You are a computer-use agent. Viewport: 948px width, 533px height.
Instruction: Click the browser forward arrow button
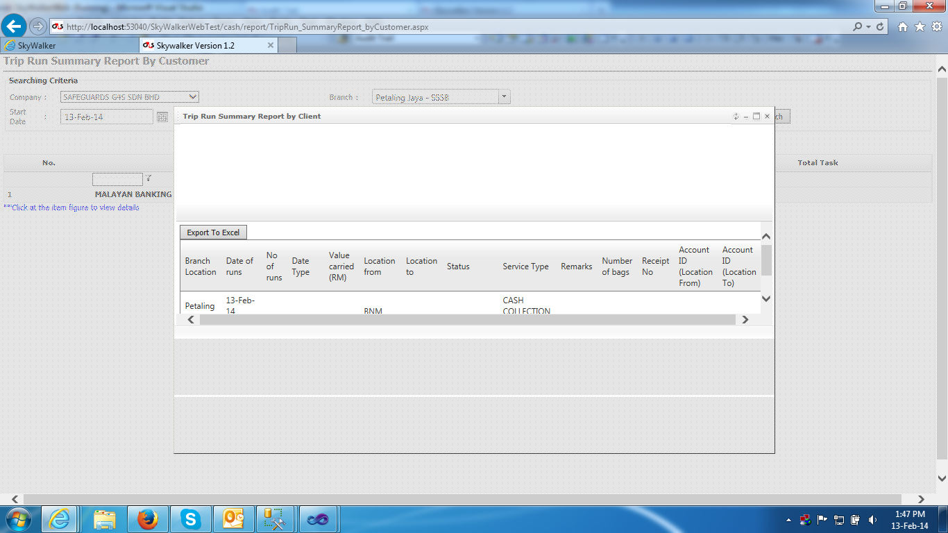click(37, 26)
